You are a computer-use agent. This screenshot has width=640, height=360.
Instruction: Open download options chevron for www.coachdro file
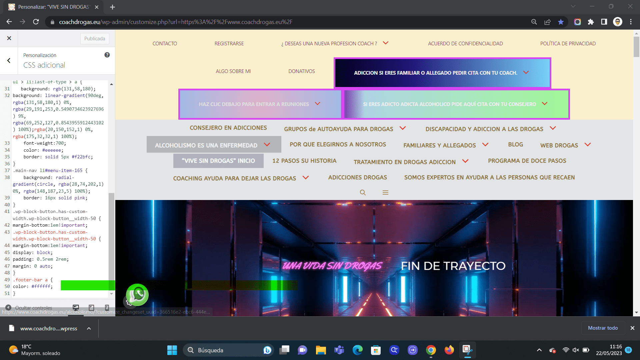point(89,328)
